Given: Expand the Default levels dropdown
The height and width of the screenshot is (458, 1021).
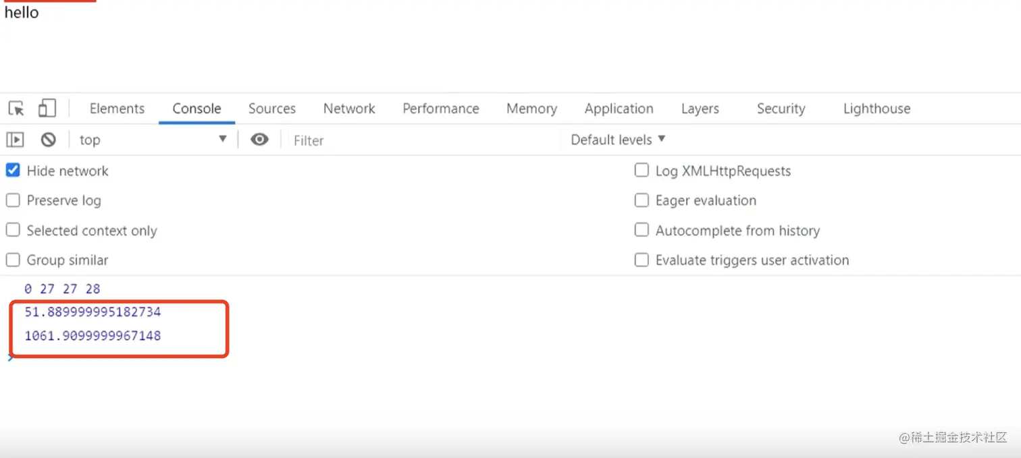Looking at the screenshot, I should pos(618,140).
